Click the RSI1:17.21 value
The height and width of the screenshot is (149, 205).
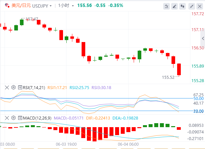point(57,87)
